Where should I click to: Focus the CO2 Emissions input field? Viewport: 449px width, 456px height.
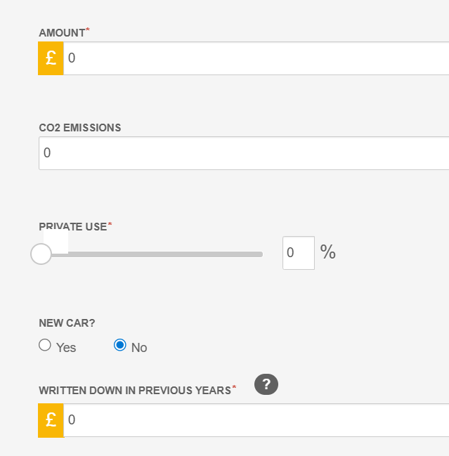[244, 153]
